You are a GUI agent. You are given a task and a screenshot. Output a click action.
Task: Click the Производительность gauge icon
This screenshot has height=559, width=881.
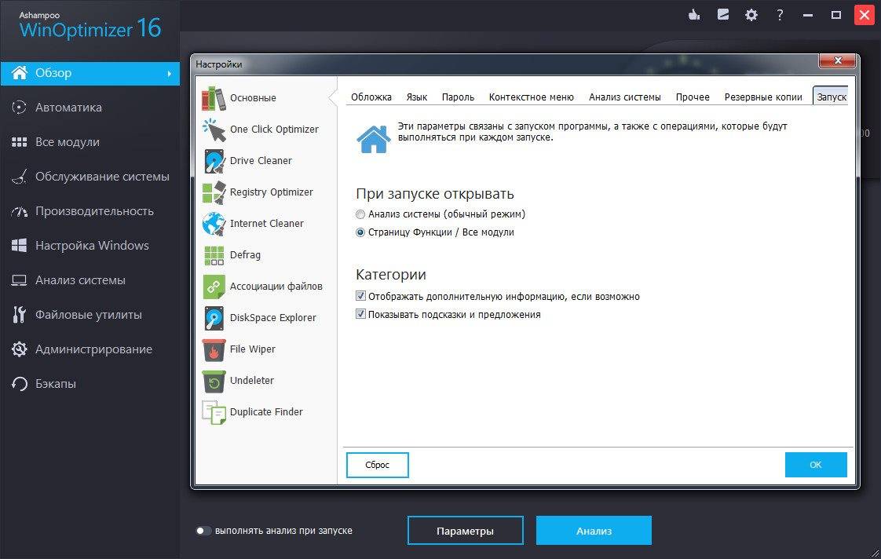click(x=19, y=211)
